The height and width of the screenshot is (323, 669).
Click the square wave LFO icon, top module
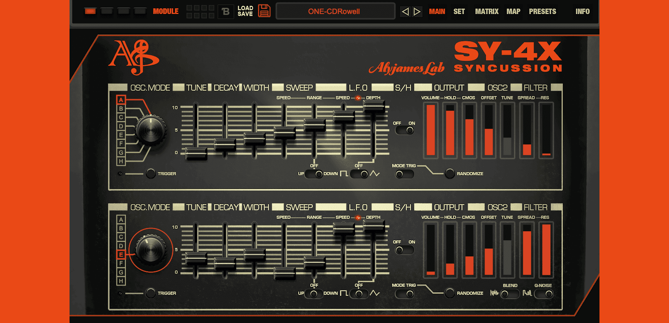point(344,174)
